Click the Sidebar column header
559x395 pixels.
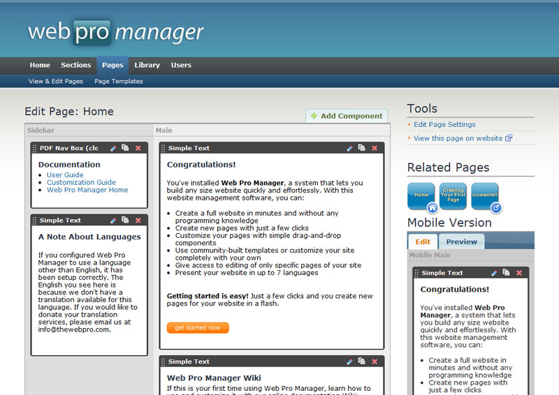pos(41,131)
